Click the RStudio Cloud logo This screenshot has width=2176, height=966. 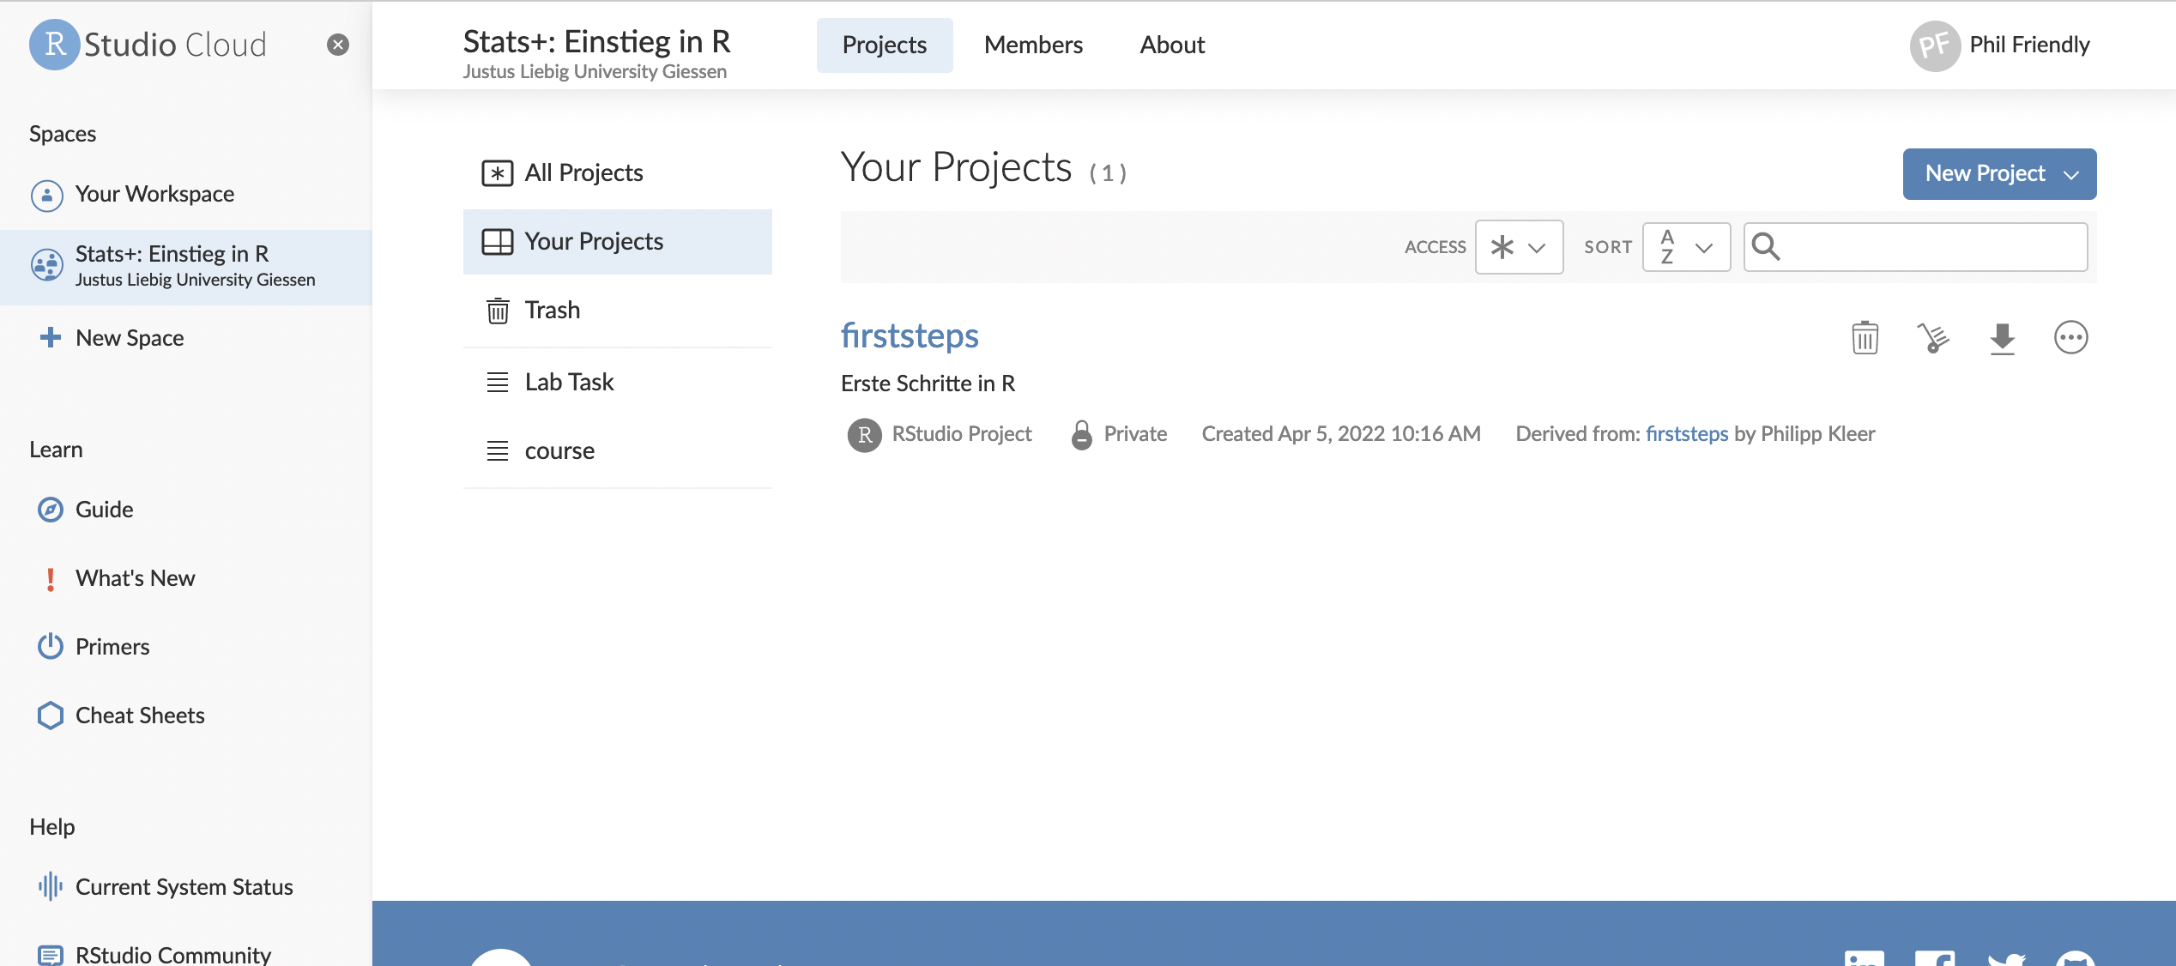[148, 45]
